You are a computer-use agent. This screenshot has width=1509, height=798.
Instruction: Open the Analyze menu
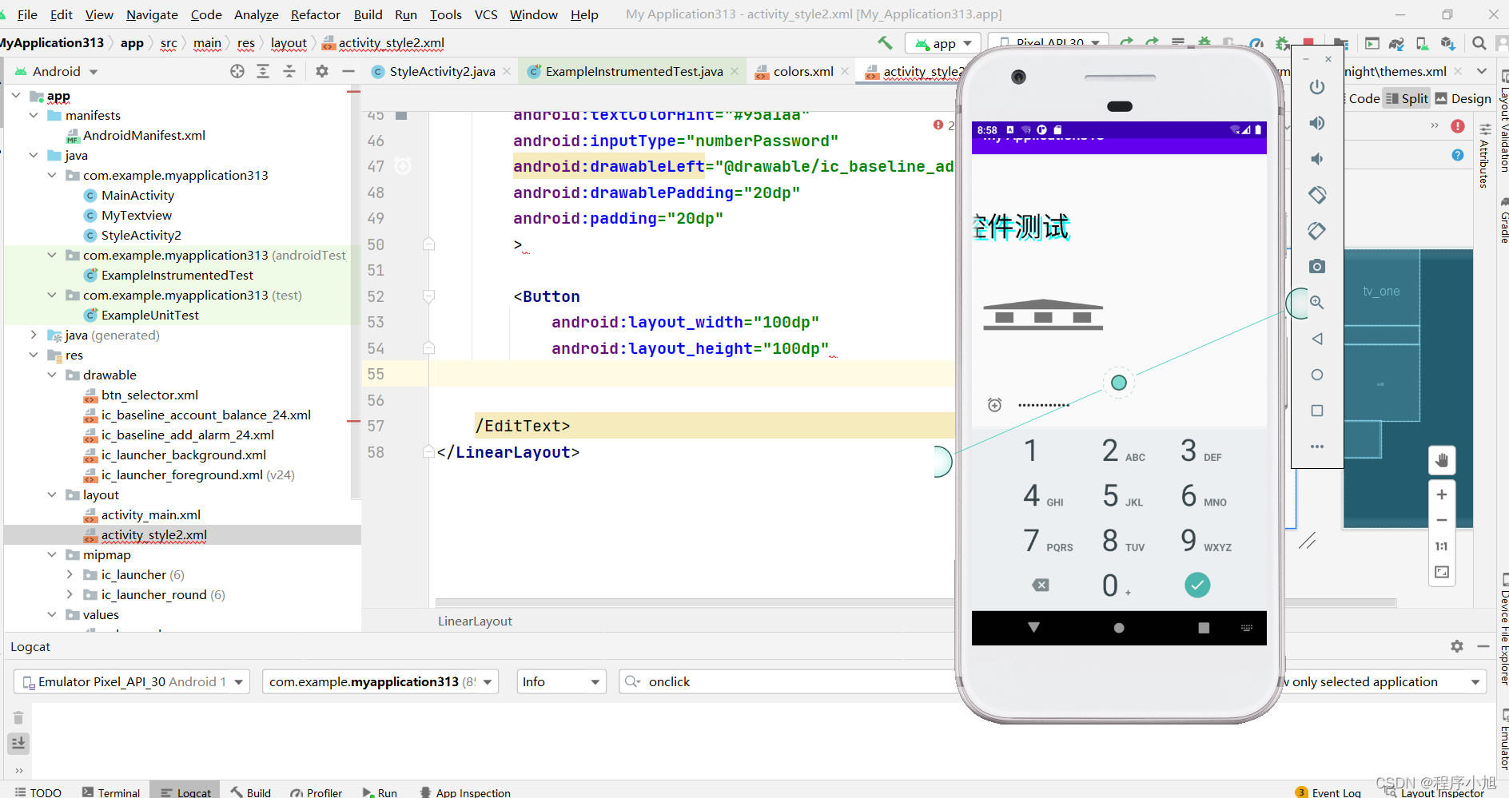pos(256,14)
